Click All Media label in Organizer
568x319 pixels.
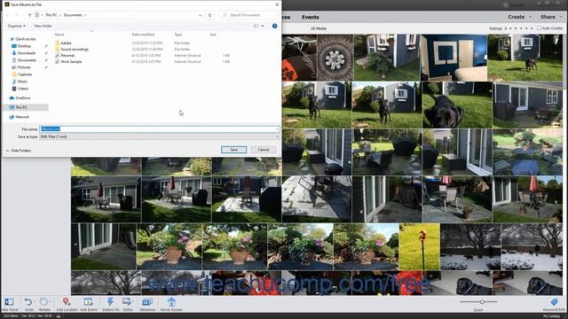(319, 28)
